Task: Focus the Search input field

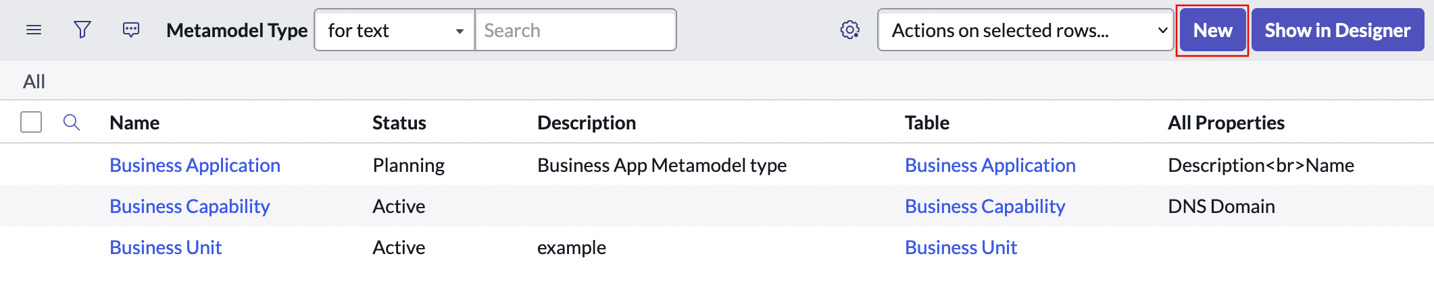Action: [575, 30]
